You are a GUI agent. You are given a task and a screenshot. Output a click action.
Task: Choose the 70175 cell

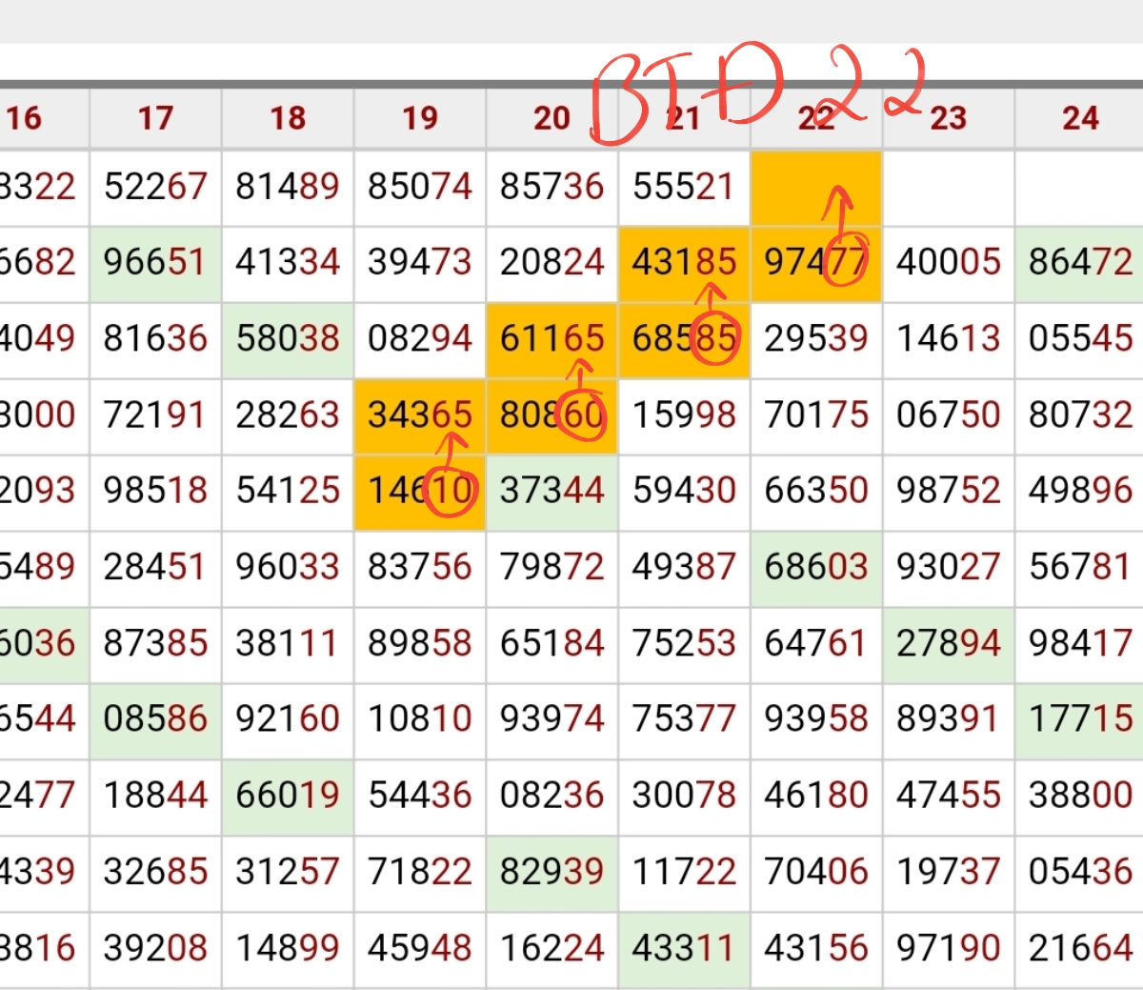816,414
